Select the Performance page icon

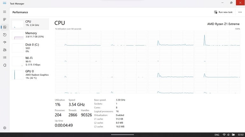5,27
